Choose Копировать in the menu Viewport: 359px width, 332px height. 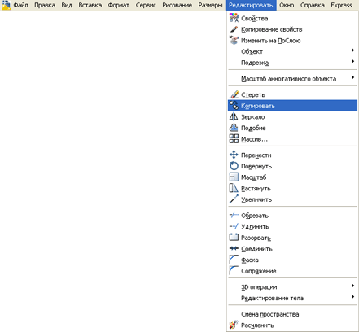(292, 105)
